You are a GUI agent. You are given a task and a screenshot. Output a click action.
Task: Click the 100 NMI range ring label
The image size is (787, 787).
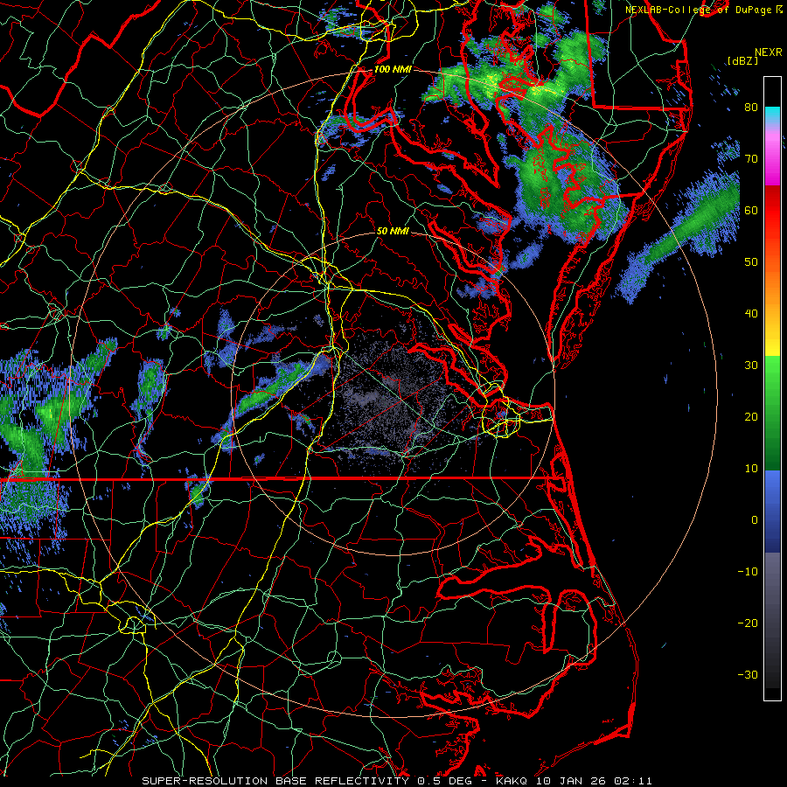(393, 69)
